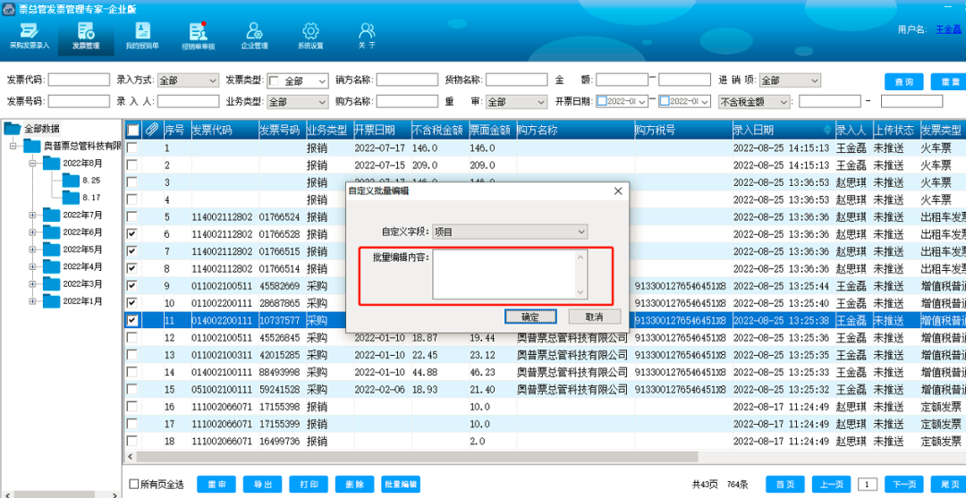Click the paperclip attachment column header
Viewport: 966px width, 498px height.
152,131
